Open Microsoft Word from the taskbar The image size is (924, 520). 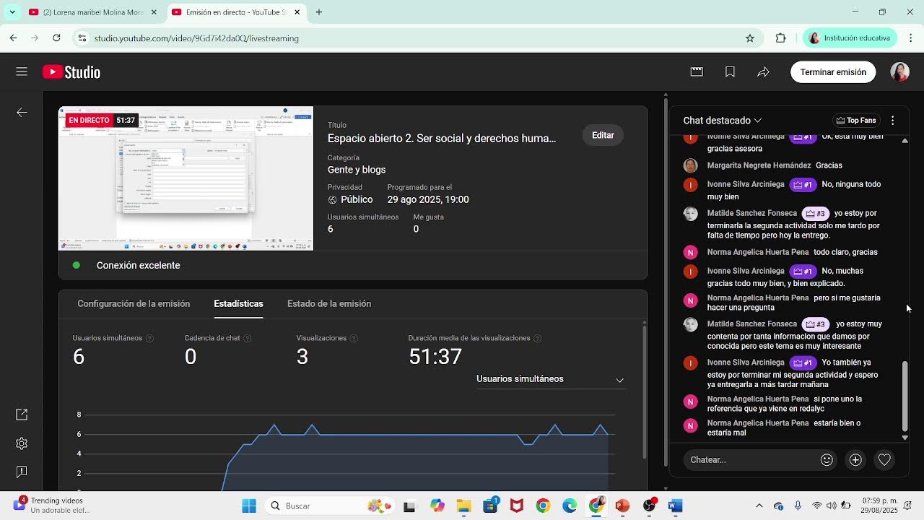tap(676, 506)
